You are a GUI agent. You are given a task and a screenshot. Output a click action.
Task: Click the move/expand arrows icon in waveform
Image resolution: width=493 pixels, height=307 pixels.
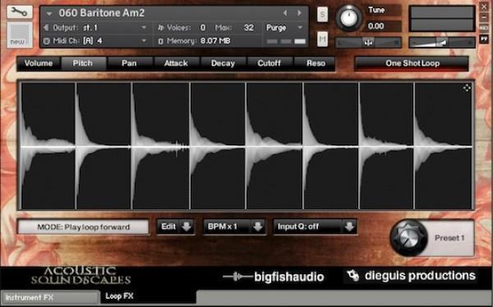point(467,88)
